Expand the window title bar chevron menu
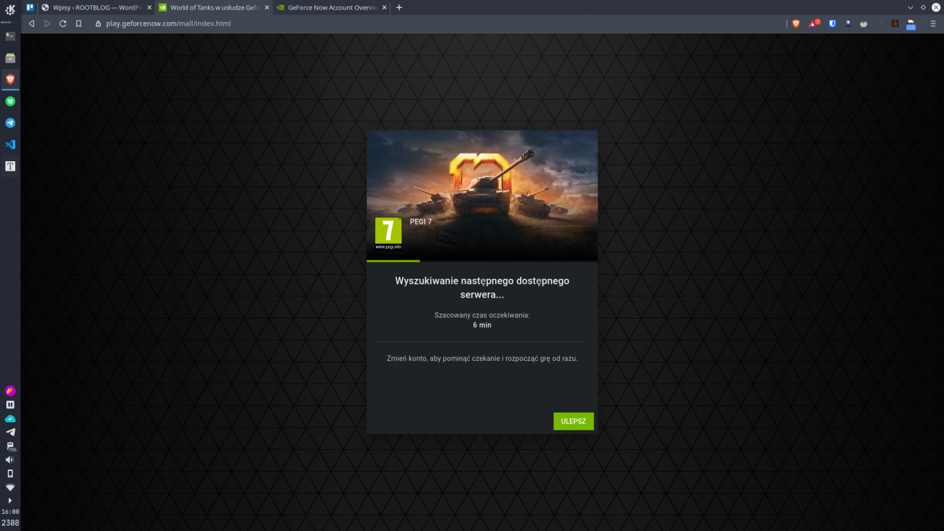The width and height of the screenshot is (944, 531). point(910,7)
